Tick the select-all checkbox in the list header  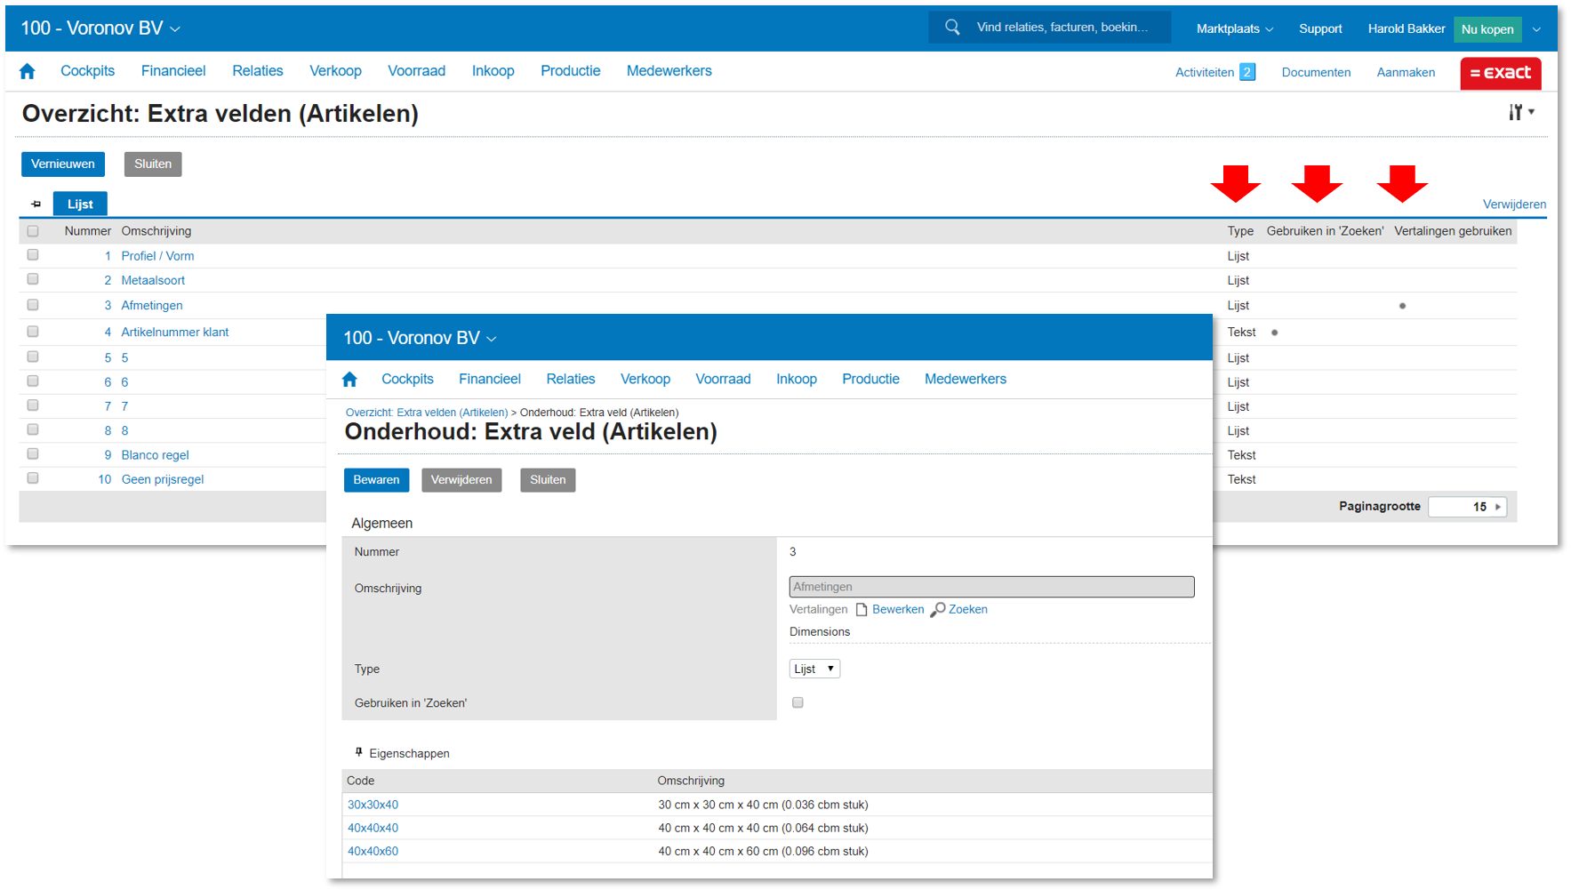click(33, 231)
